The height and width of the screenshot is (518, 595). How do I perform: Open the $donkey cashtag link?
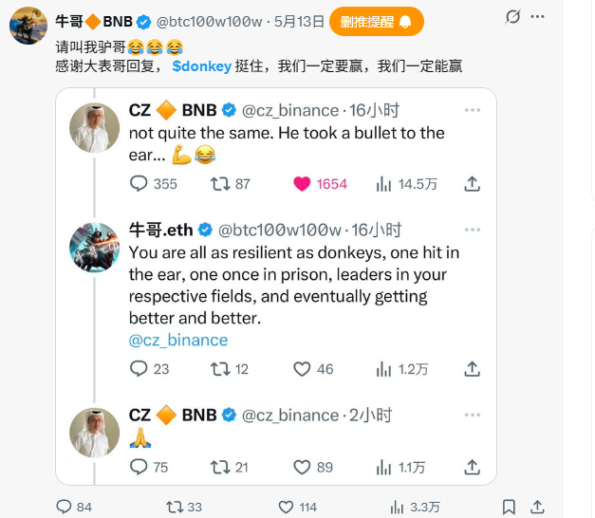click(202, 65)
